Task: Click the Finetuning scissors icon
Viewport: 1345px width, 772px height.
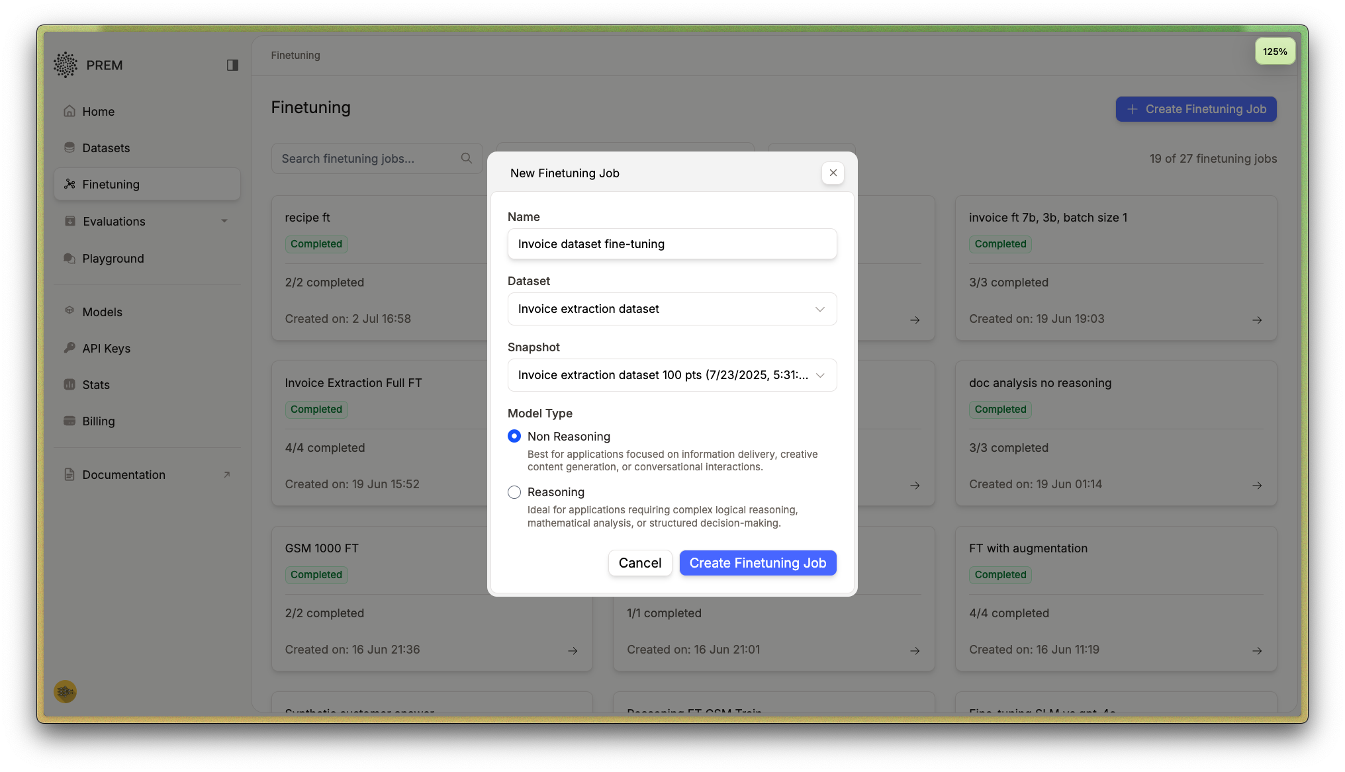Action: pyautogui.click(x=70, y=184)
